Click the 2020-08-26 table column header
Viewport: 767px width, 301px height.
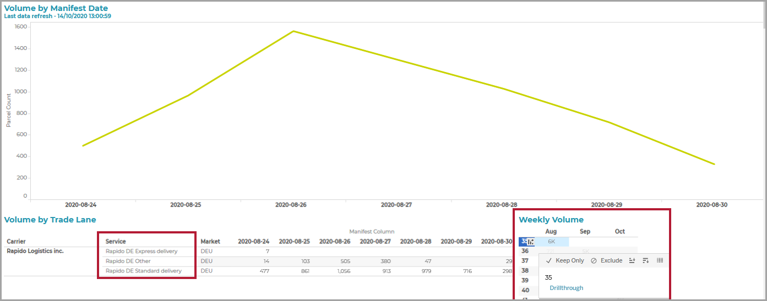335,241
